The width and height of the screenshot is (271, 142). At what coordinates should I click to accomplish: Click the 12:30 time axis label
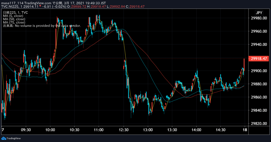(124, 130)
